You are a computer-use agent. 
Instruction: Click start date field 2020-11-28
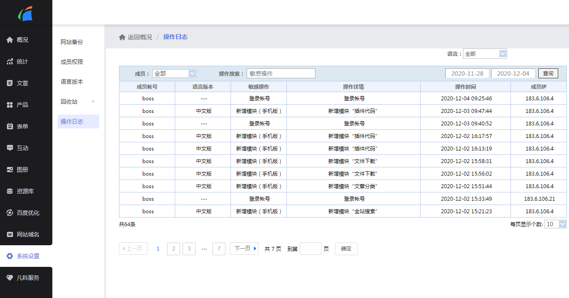click(x=467, y=74)
